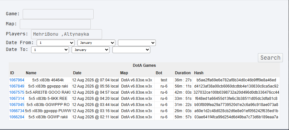Click hash starting with d4123af38a00
289x130 pixels.
tap(236, 86)
